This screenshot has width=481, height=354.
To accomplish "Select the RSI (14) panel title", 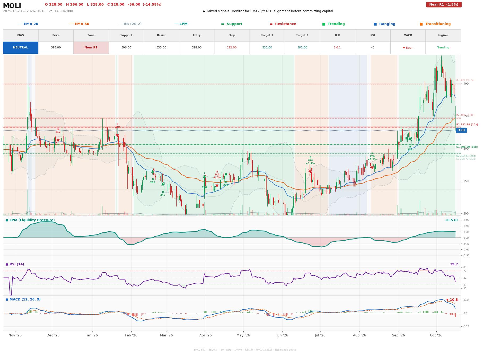I will click(15, 264).
